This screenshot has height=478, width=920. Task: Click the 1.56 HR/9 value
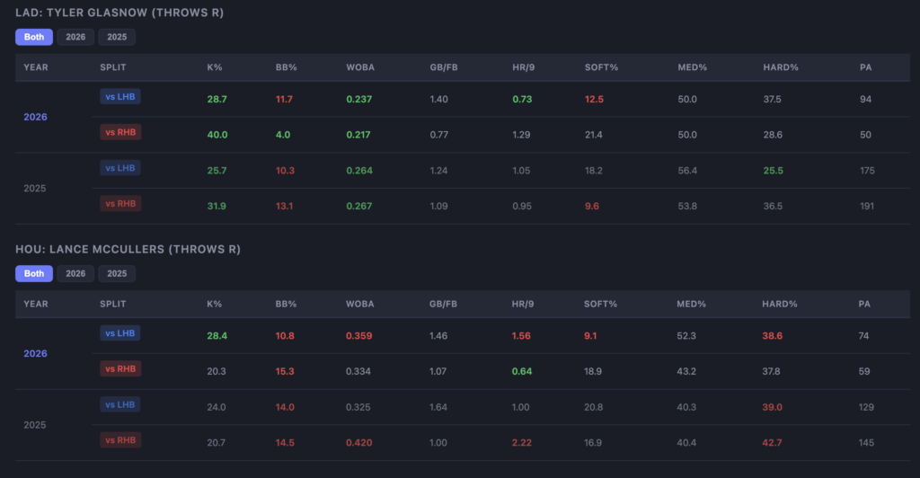521,336
